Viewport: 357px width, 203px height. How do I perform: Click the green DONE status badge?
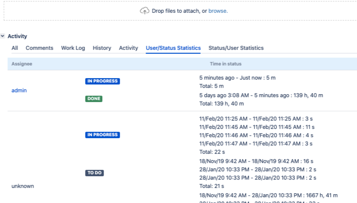tap(94, 99)
